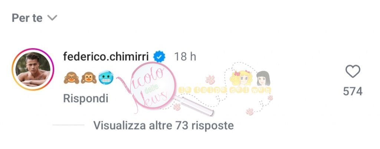380x149 pixels.
Task: Open federico.chimirri's profile picture story
Action: pos(33,69)
